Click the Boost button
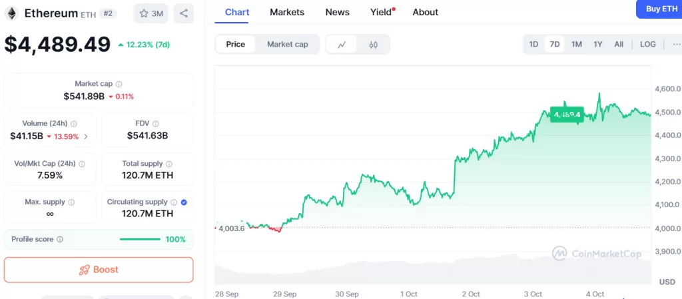The width and height of the screenshot is (682, 299). click(99, 270)
